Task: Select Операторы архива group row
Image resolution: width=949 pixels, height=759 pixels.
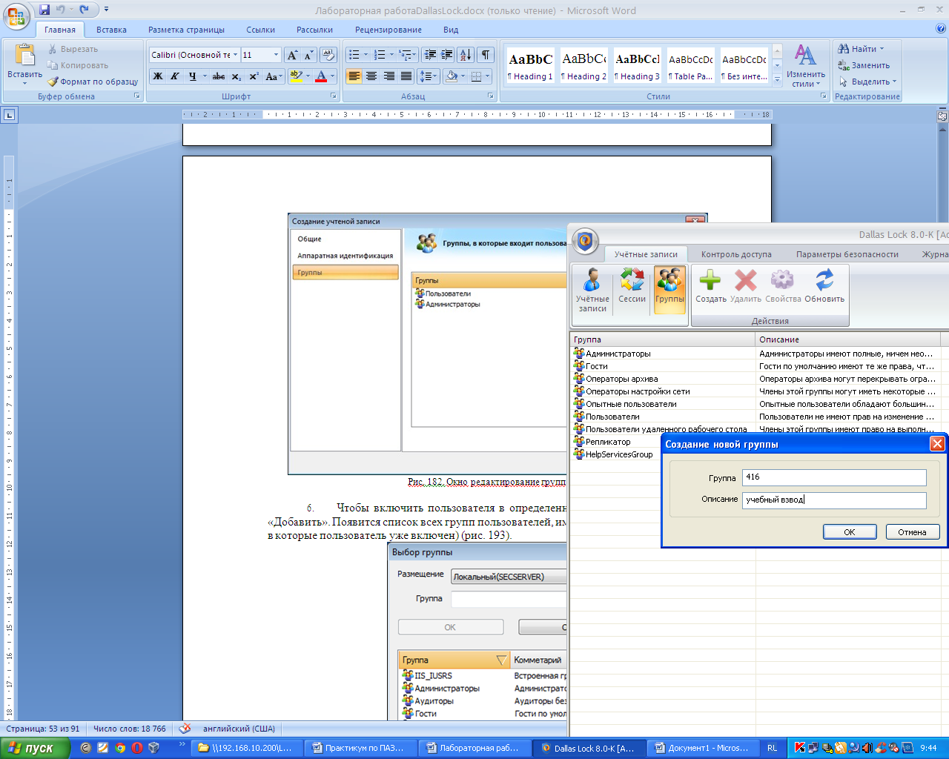Action: tap(759, 379)
